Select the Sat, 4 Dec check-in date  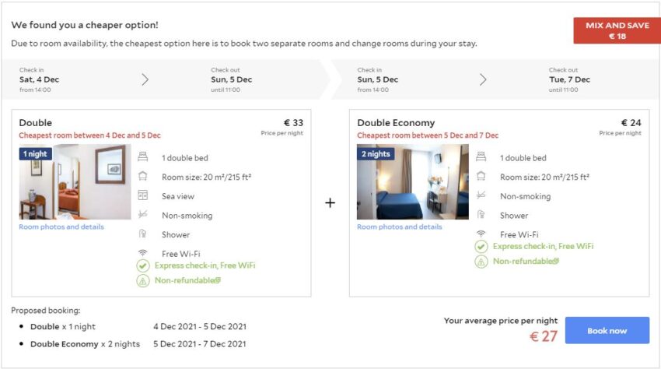(39, 79)
